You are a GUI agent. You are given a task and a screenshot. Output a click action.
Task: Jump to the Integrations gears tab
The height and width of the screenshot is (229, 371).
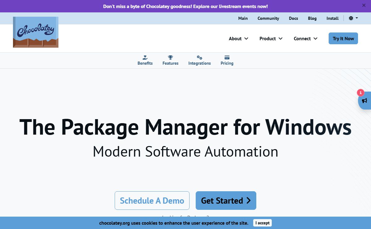pos(199,60)
